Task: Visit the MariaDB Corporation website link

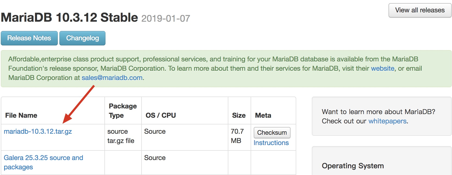Action: (x=383, y=68)
